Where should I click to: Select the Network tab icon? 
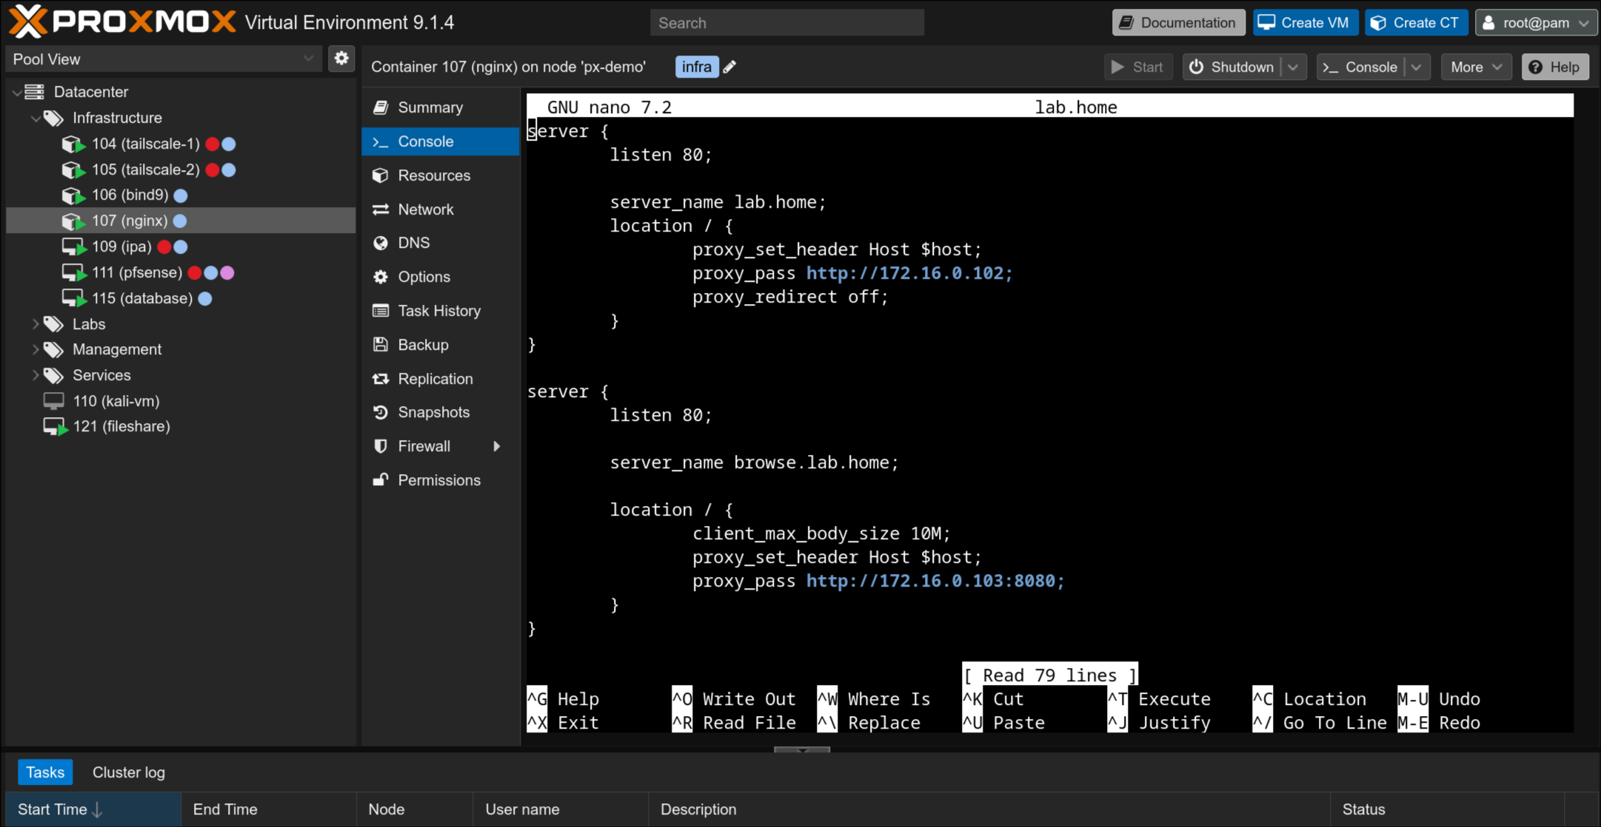pos(381,209)
